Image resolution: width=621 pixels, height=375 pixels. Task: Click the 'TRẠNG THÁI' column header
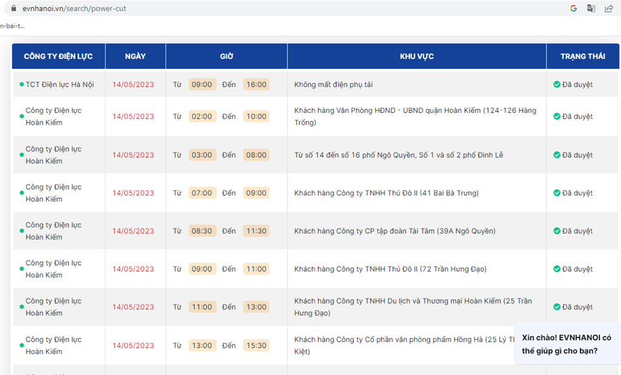(583, 56)
